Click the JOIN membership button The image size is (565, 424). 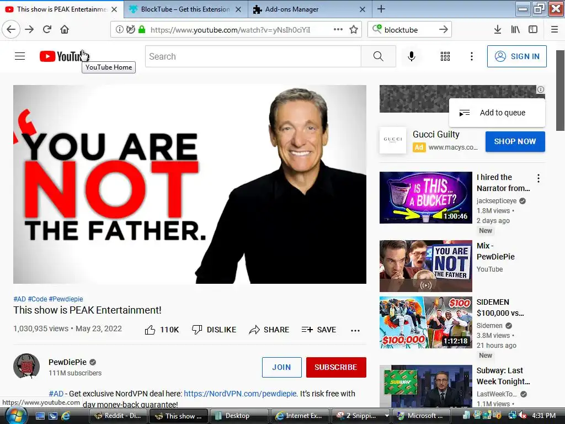click(x=282, y=367)
